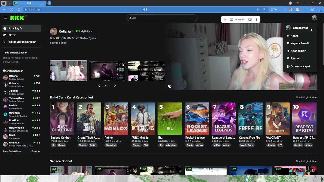Click the Mobile Game tag under Garena Free Fire
The width and height of the screenshot is (324, 182).
(247, 145)
